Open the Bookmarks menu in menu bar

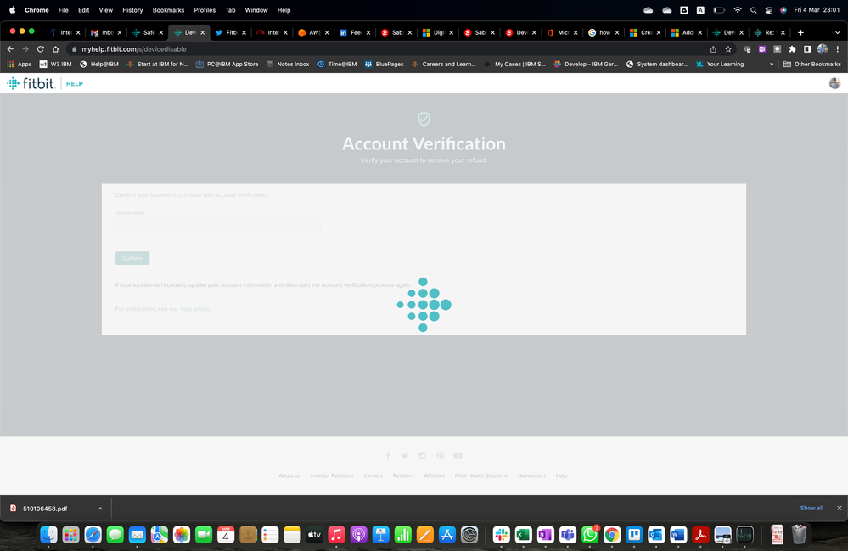(x=168, y=10)
